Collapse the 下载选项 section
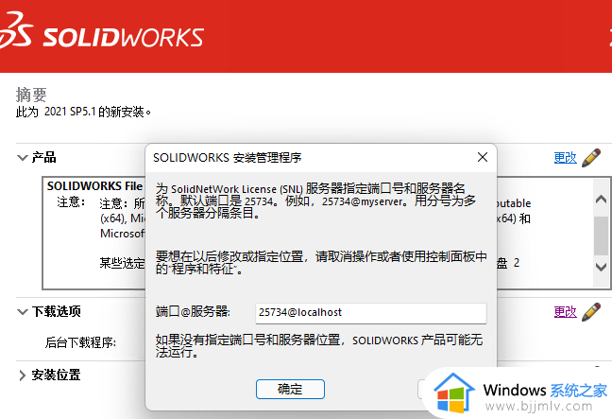This screenshot has width=612, height=419. pos(23,312)
